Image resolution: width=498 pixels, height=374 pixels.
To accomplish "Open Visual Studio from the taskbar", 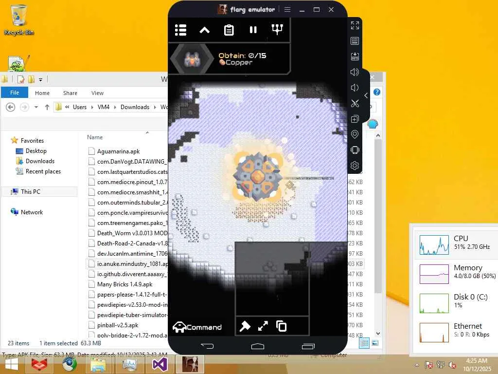I will pos(160,364).
